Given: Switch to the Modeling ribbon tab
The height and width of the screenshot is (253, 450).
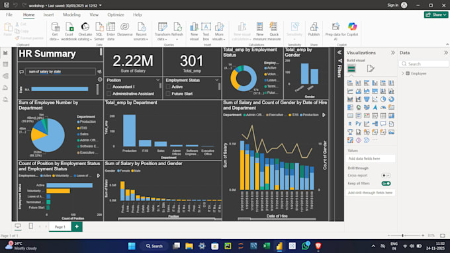Looking at the screenshot, I should tap(71, 15).
